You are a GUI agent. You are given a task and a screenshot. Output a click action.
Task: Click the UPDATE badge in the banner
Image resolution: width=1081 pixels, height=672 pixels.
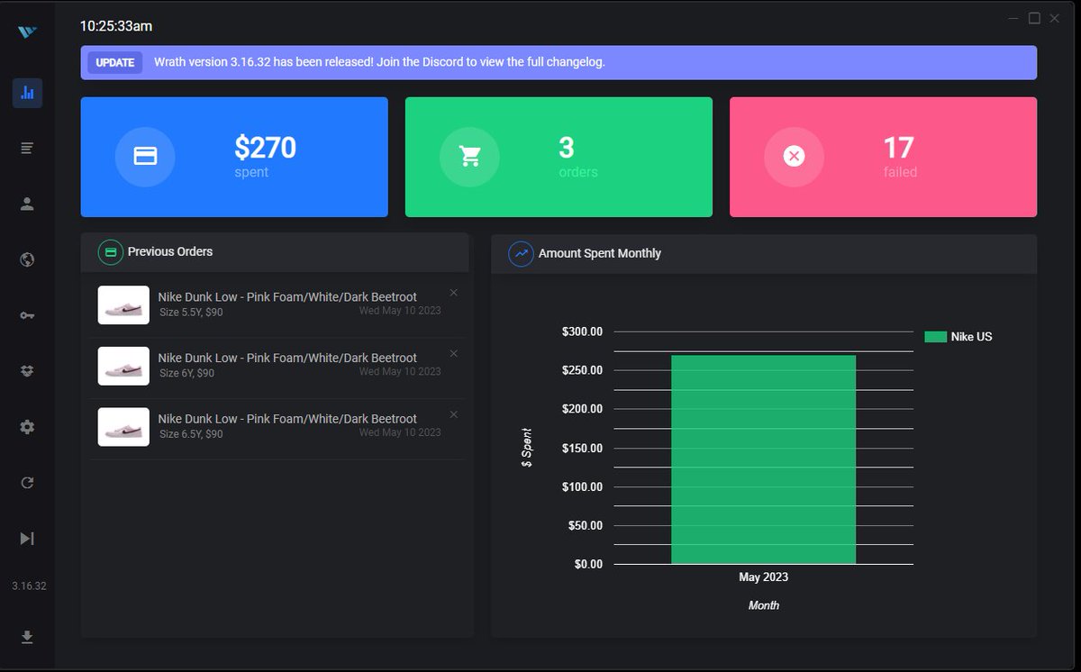(x=115, y=62)
